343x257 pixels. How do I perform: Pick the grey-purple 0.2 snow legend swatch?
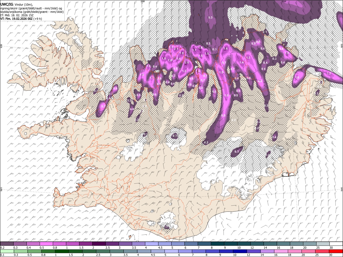click(x=7, y=244)
